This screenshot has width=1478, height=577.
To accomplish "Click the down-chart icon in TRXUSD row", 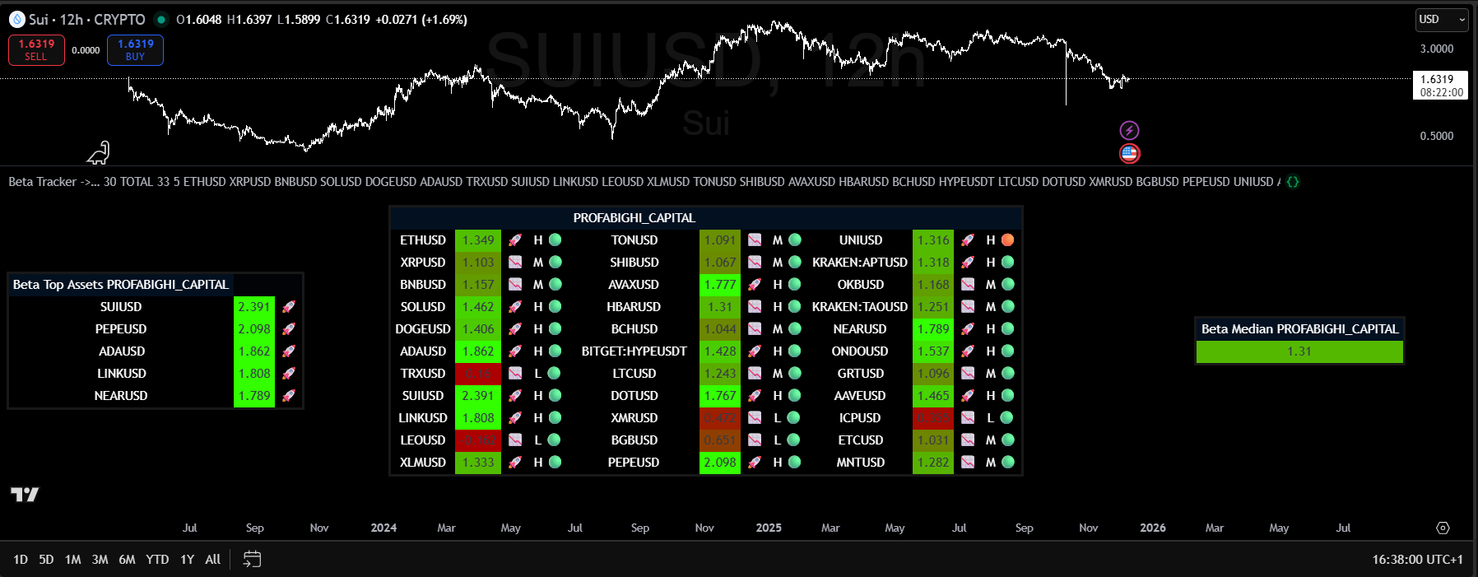I will pos(515,374).
